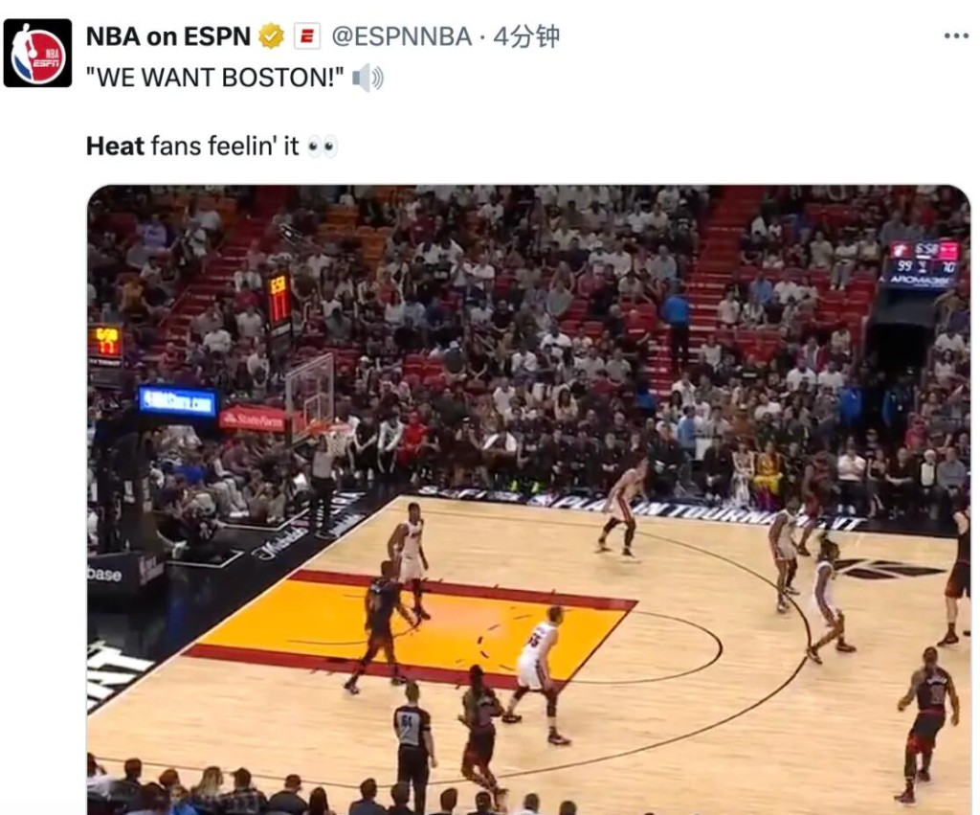The height and width of the screenshot is (815, 980).
Task: Click the arena scoreboard showing 99
Action: [922, 264]
